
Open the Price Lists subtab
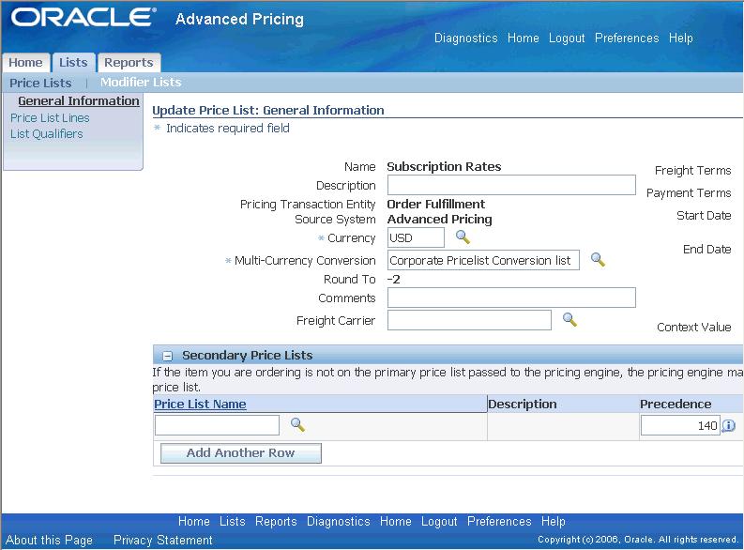(x=40, y=83)
